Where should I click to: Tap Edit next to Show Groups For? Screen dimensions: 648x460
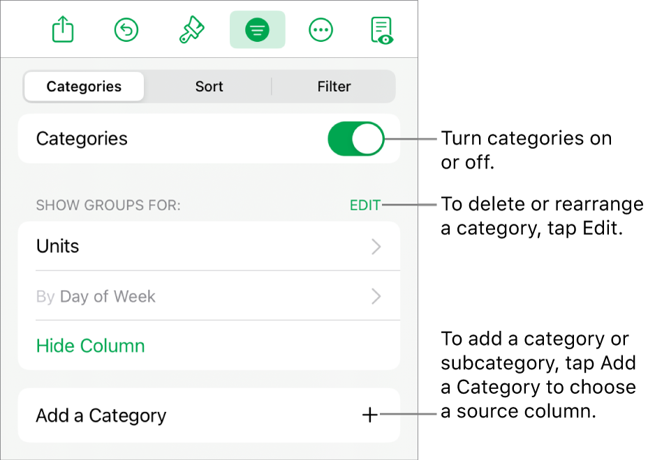pos(365,206)
